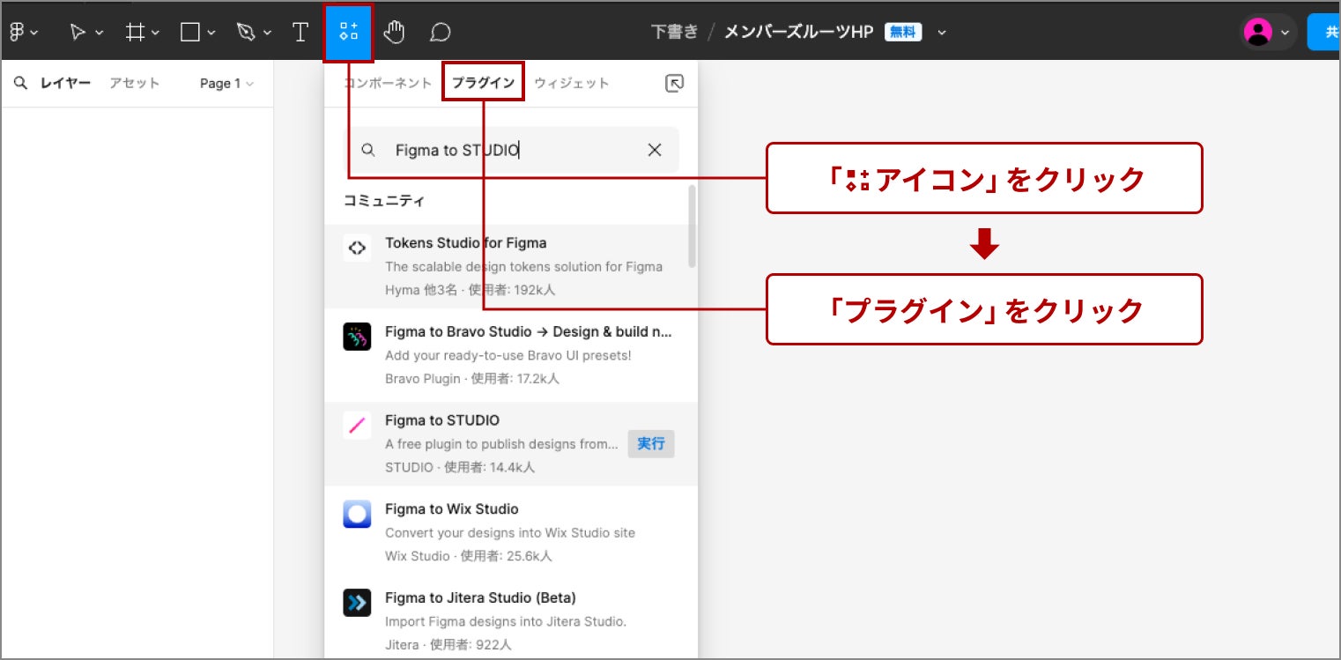1341x660 pixels.
Task: Expand the Frame tool options chevron
Action: coord(155,33)
